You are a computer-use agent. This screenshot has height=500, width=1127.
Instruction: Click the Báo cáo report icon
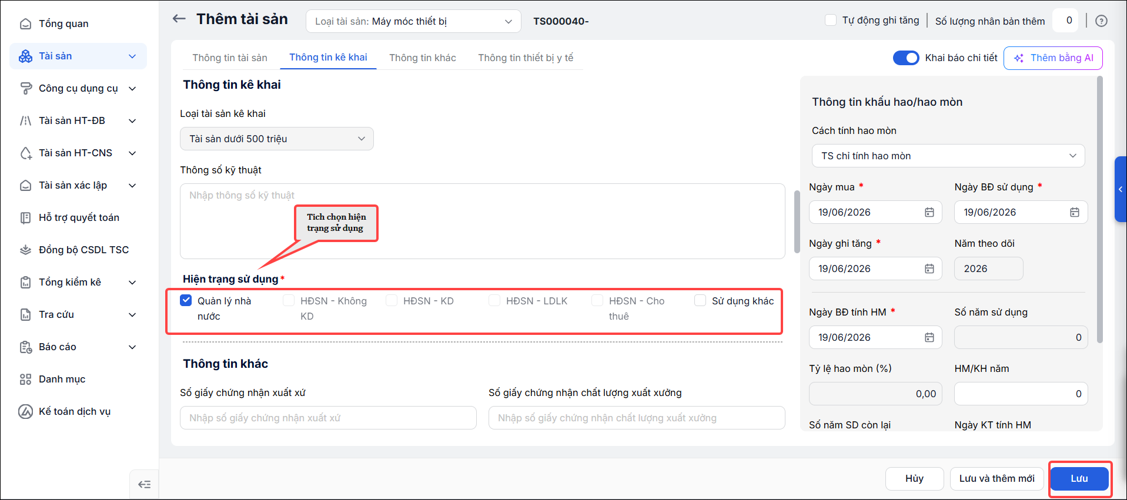(x=26, y=347)
